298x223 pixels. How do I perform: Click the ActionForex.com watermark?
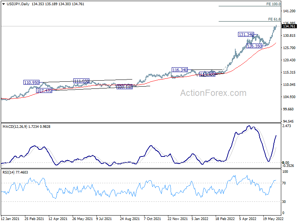213,93
